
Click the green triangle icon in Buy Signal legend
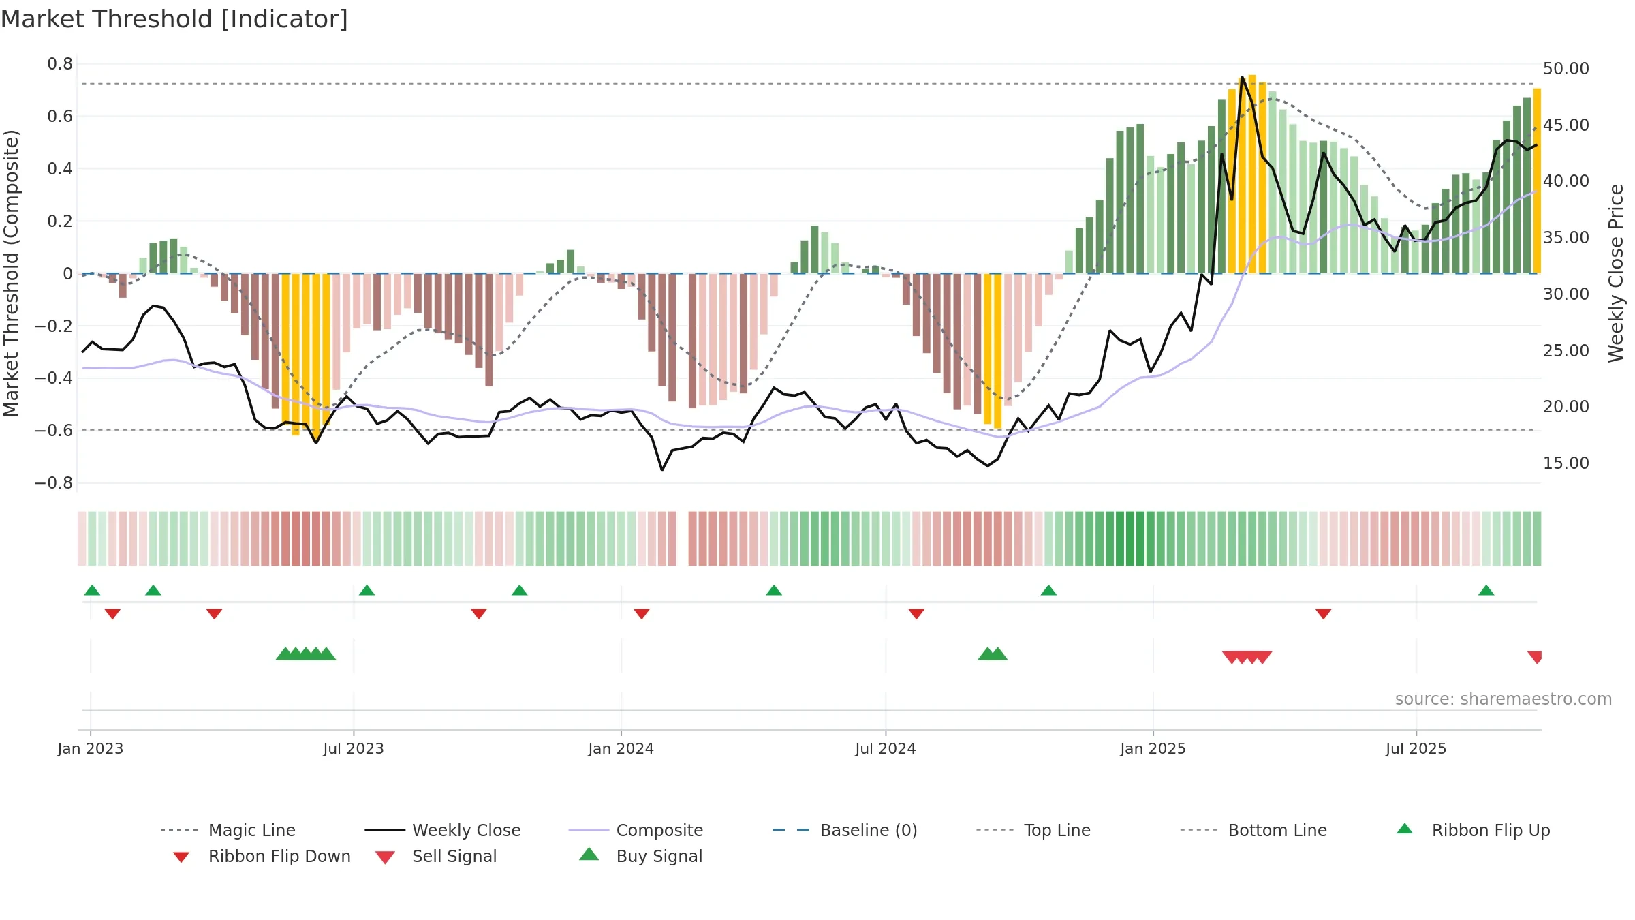tap(589, 855)
